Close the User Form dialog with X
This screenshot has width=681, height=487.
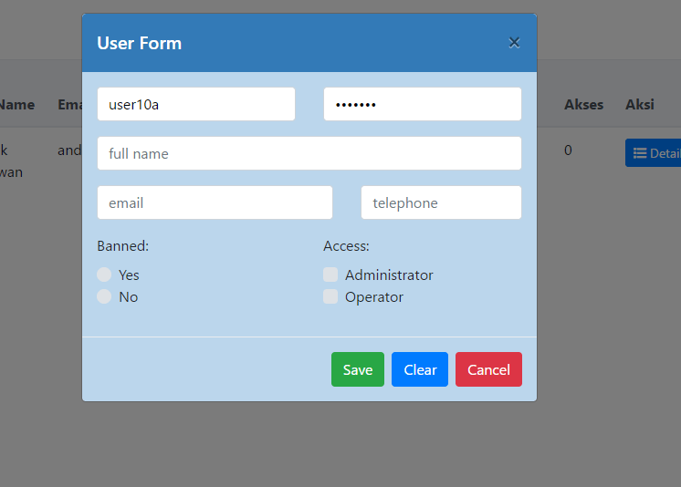(x=514, y=43)
